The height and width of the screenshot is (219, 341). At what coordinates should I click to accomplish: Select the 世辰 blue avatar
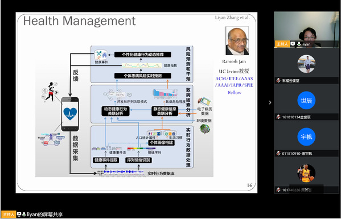coord(306,100)
